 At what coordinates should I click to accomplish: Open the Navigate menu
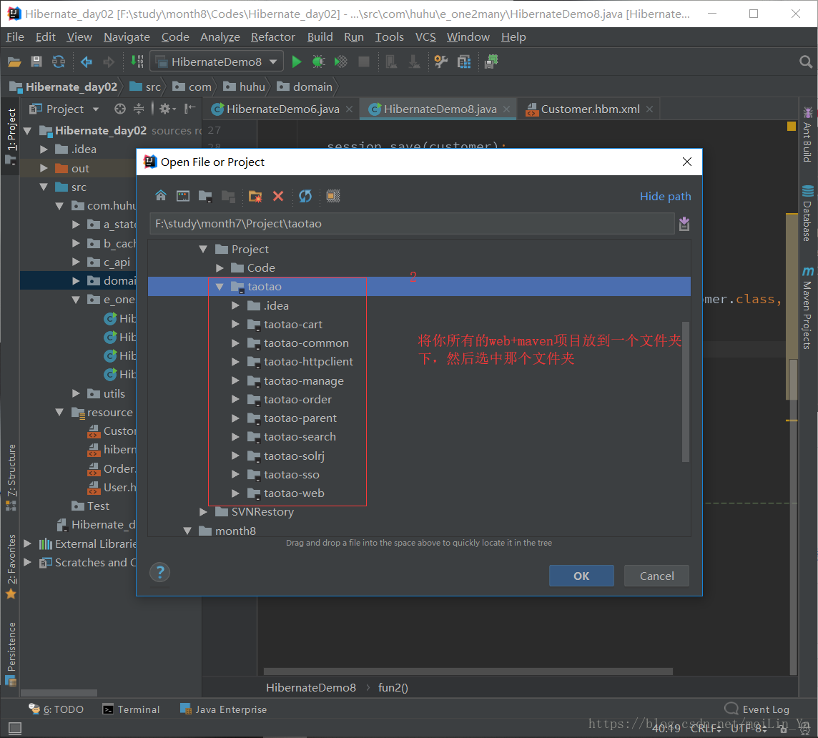(127, 37)
